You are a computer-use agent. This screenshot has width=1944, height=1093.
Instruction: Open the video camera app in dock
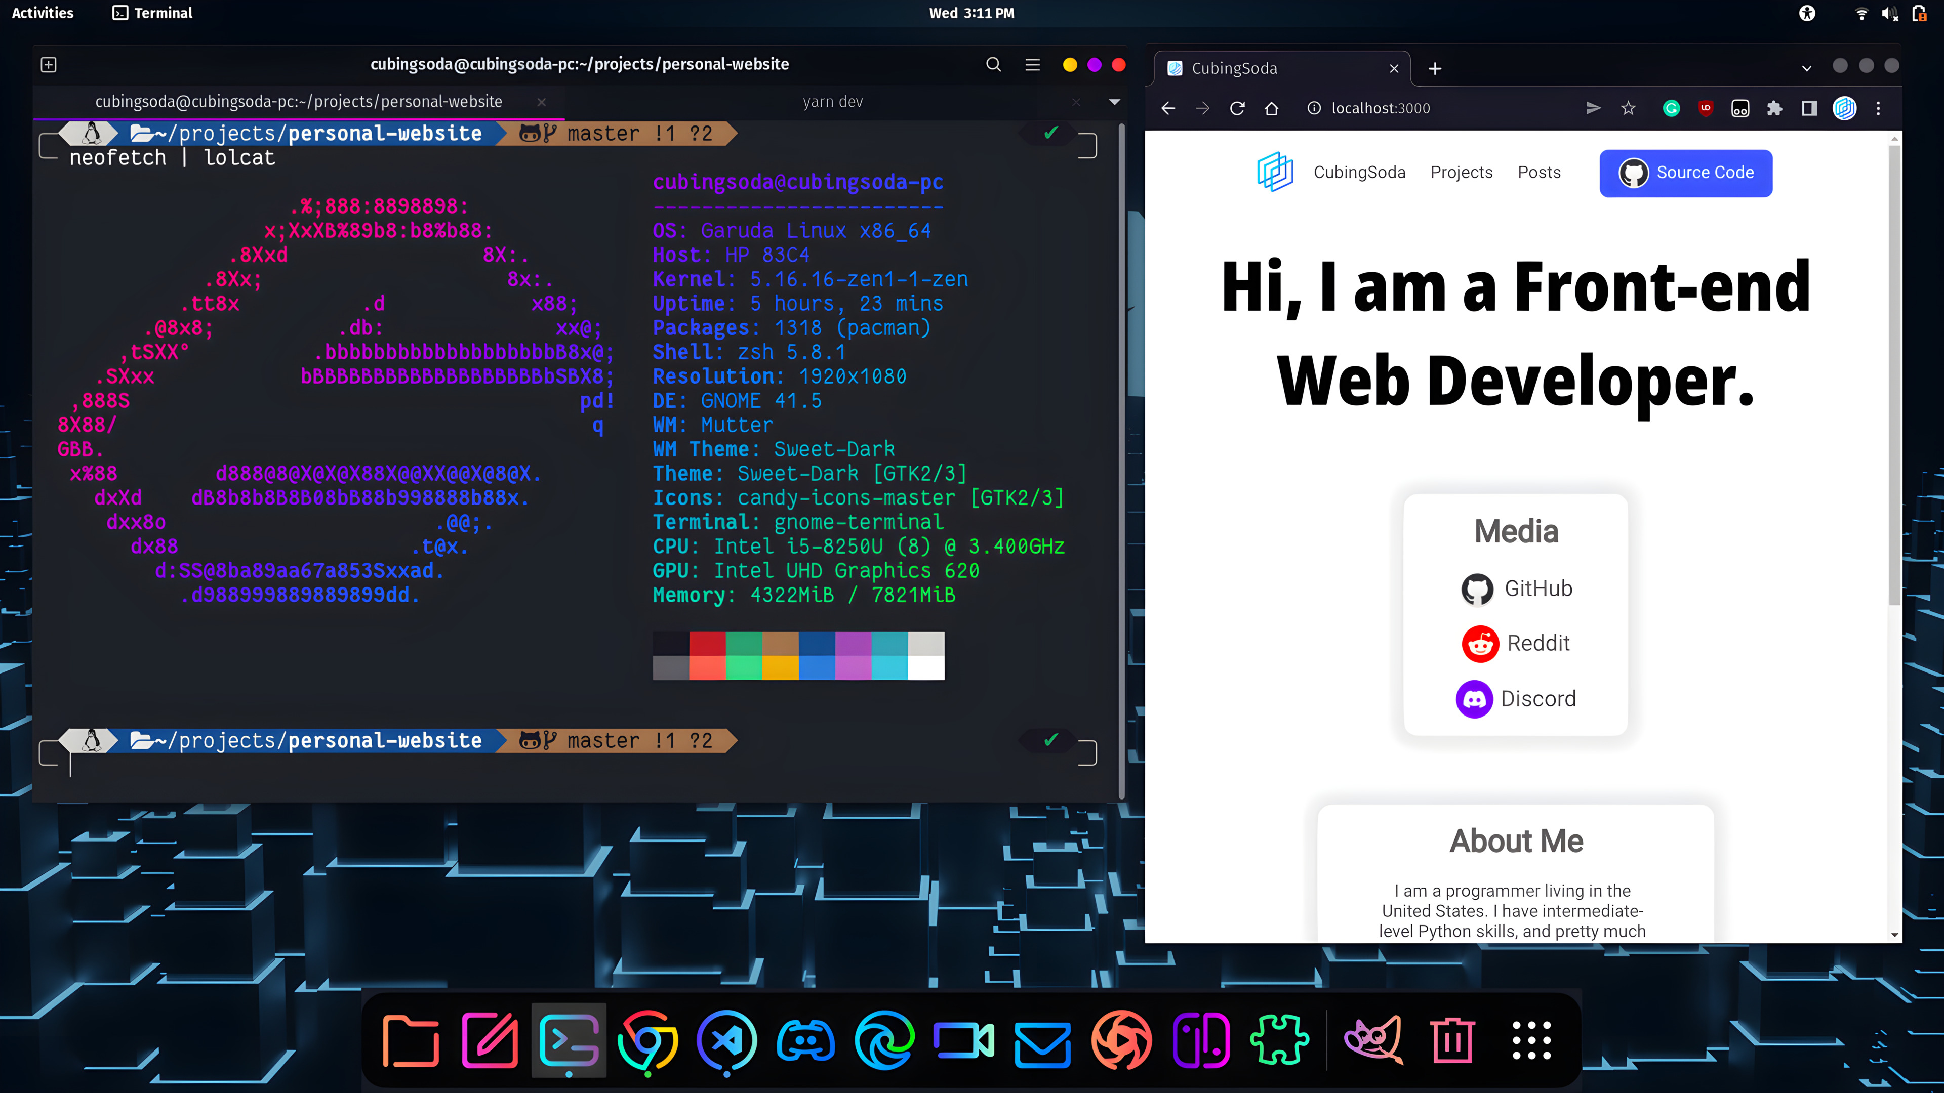point(964,1041)
